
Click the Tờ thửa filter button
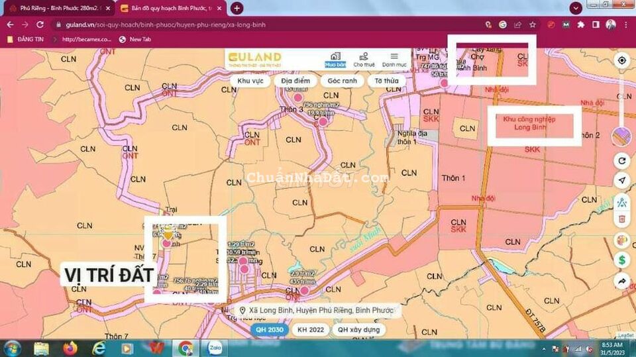pyautogui.click(x=386, y=81)
